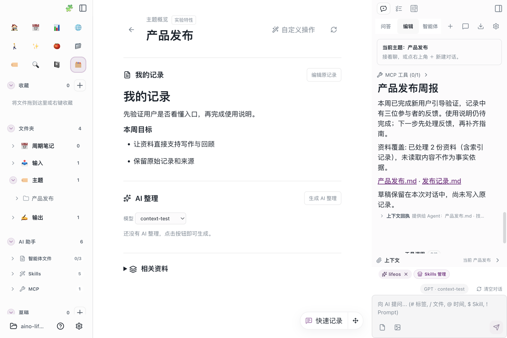
Task: Refresh the 产品发布 topic overview
Action: pyautogui.click(x=334, y=30)
